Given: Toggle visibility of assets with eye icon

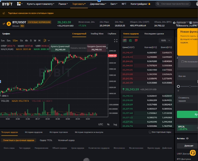Looking at the screenshot, I should (187, 138).
